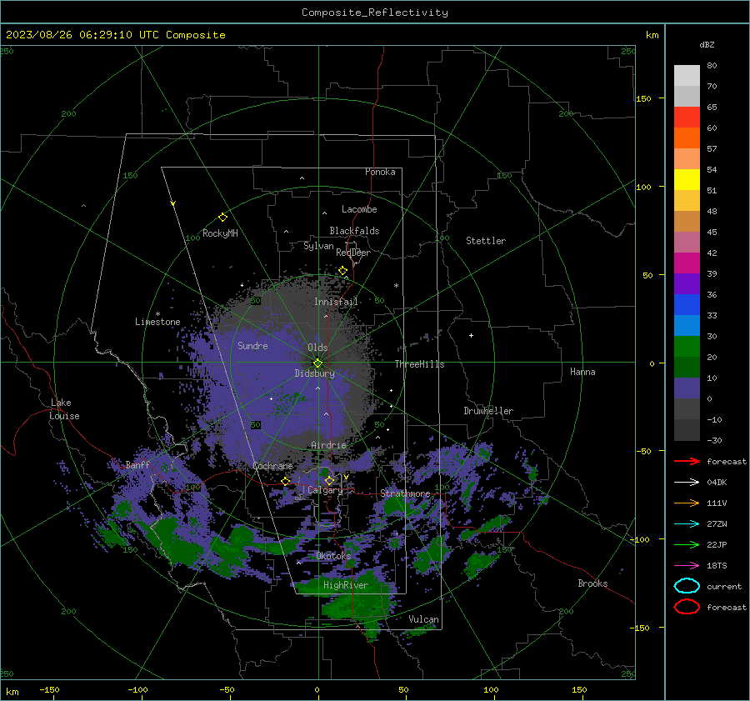Click yellow diamond marker below Cochrane
This screenshot has height=701, width=750.
(x=286, y=482)
